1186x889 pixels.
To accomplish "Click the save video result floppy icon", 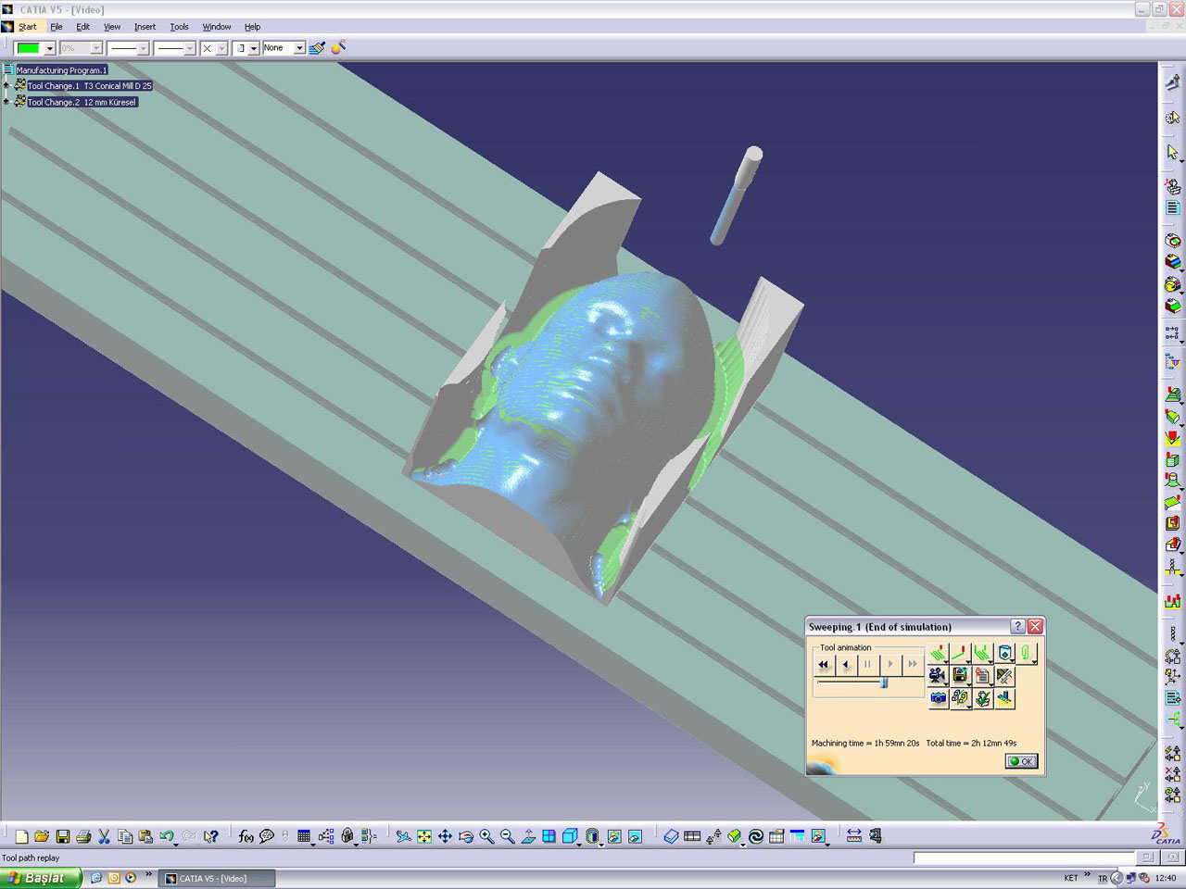I will 961,676.
